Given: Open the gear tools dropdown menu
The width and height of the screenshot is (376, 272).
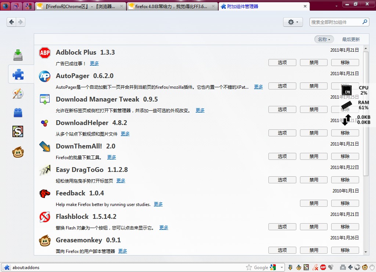Looking at the screenshot, I should (293, 22).
